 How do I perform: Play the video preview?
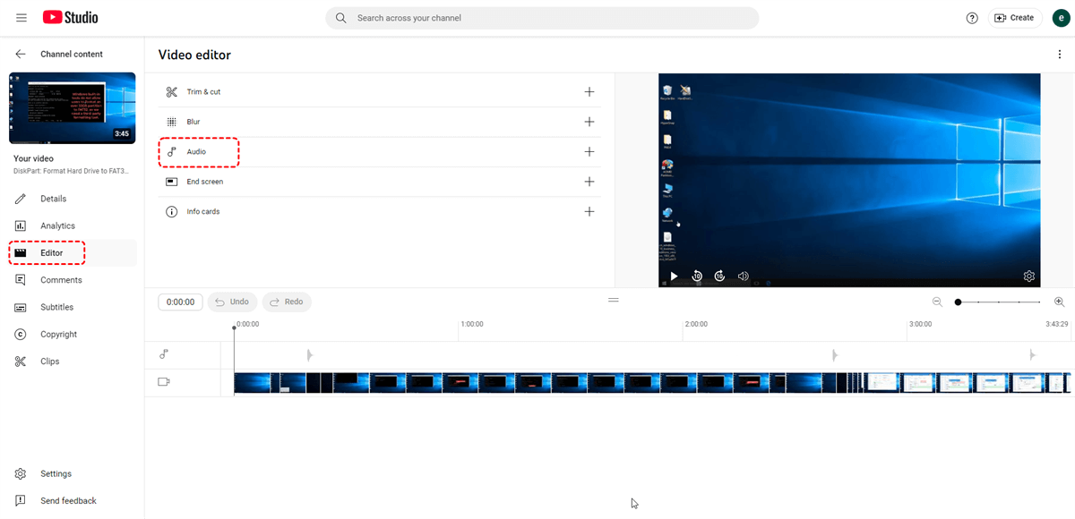tap(674, 277)
